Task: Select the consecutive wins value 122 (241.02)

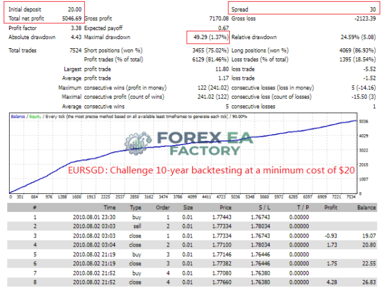Action: click(213, 88)
